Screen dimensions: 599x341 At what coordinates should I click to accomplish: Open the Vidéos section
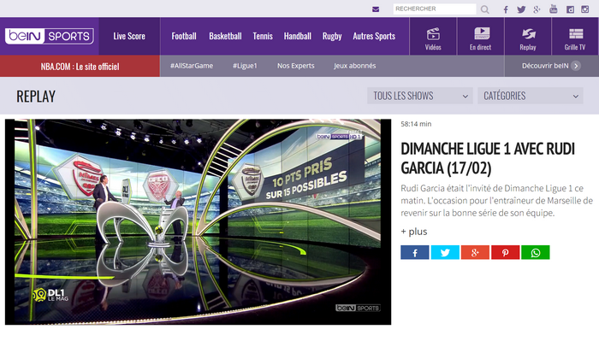pos(433,36)
